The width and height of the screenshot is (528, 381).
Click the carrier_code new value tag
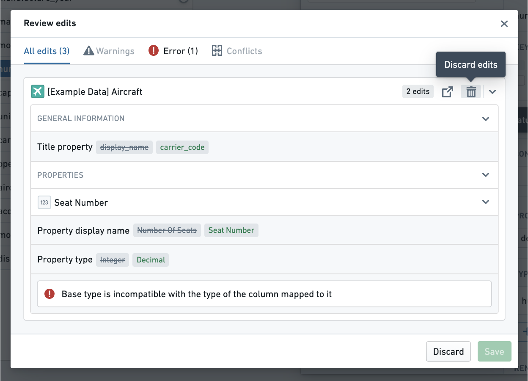pos(182,147)
